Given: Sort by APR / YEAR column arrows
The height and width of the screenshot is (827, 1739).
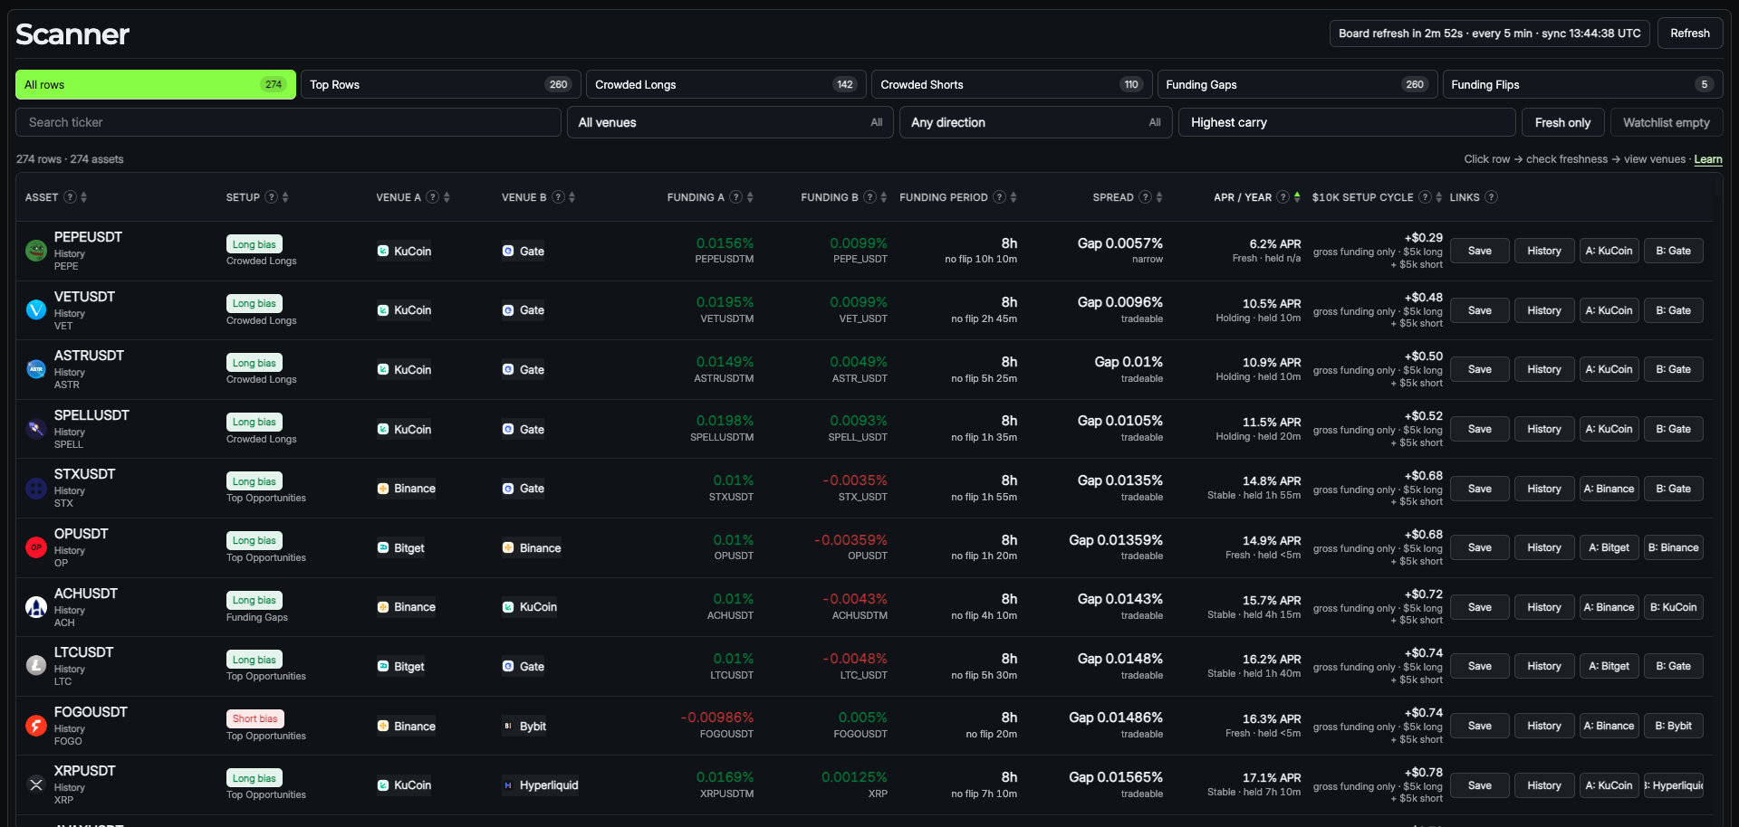Looking at the screenshot, I should pyautogui.click(x=1297, y=197).
